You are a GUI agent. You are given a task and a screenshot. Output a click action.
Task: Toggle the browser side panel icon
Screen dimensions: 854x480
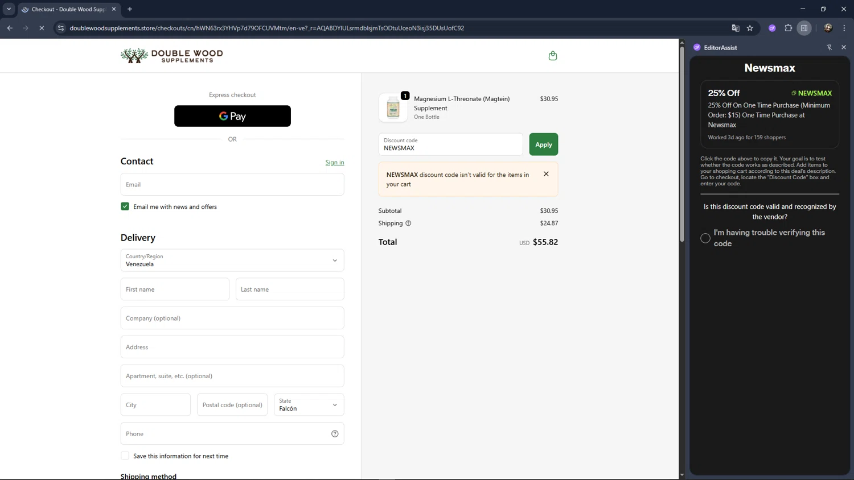[804, 28]
